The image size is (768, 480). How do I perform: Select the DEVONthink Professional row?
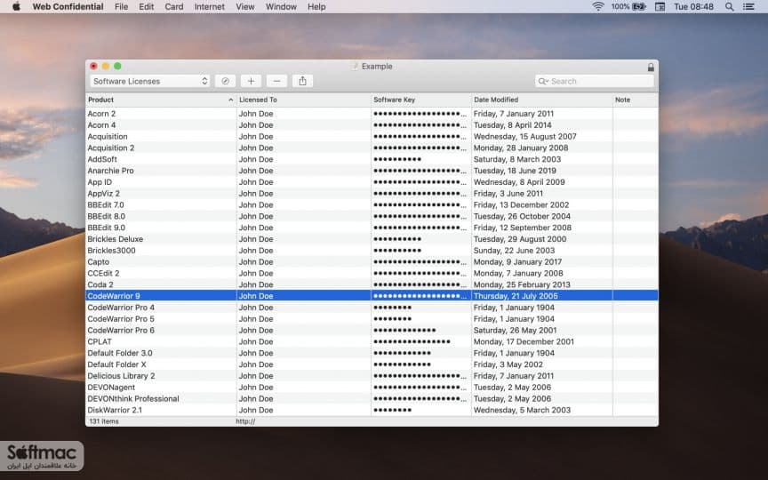pyautogui.click(x=372, y=399)
